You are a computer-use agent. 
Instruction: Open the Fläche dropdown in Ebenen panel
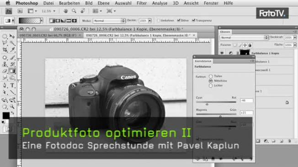click(x=295, y=45)
